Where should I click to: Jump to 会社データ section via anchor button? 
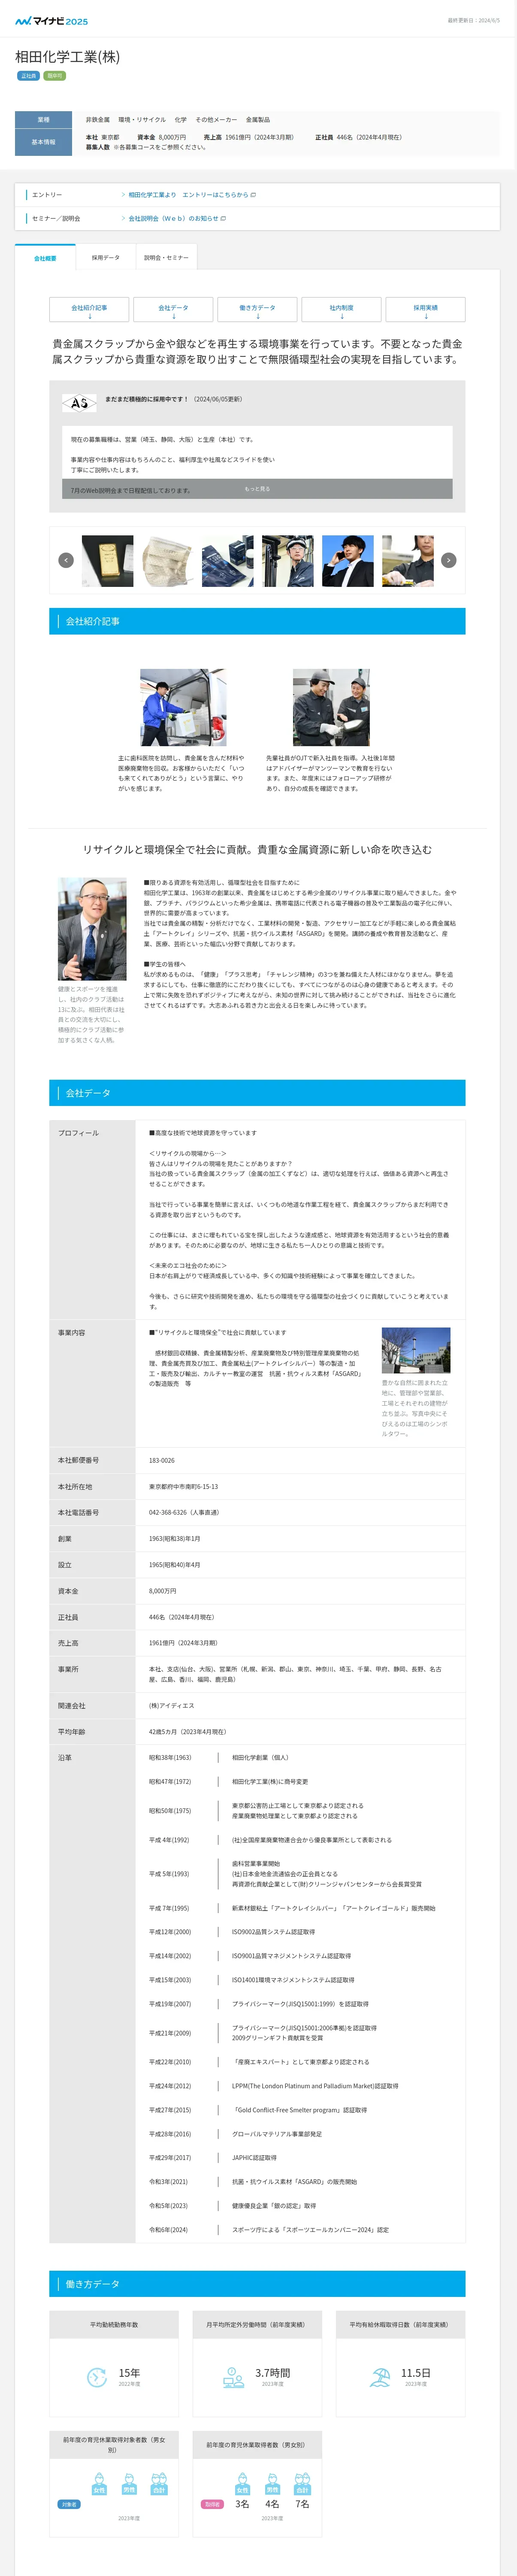pos(173,310)
